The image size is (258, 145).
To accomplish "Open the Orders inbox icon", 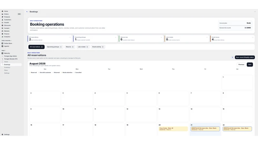I will (3, 14).
